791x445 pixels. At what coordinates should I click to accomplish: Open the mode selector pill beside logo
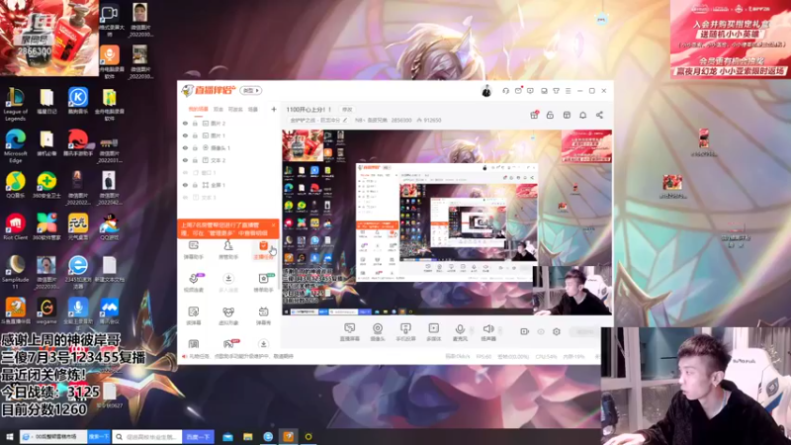point(251,91)
